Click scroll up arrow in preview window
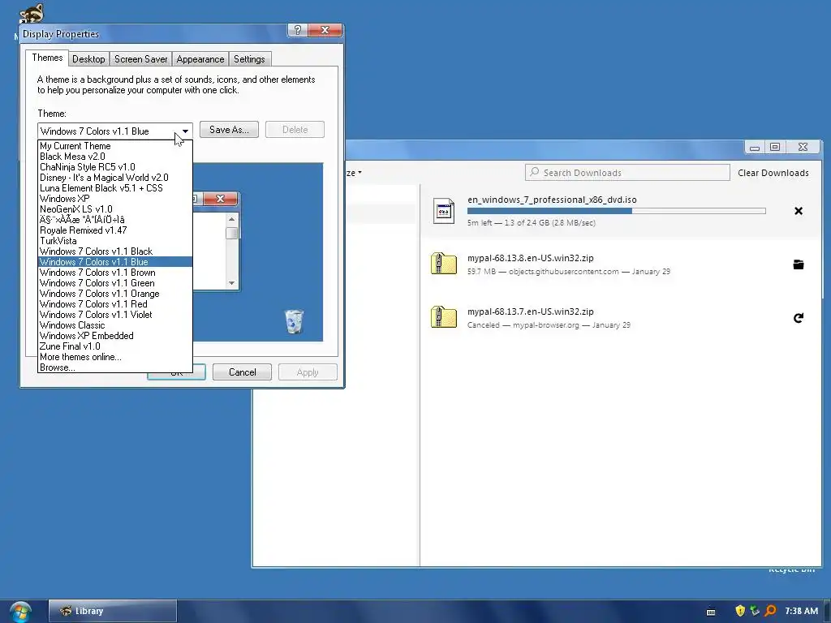831x623 pixels. [231, 219]
